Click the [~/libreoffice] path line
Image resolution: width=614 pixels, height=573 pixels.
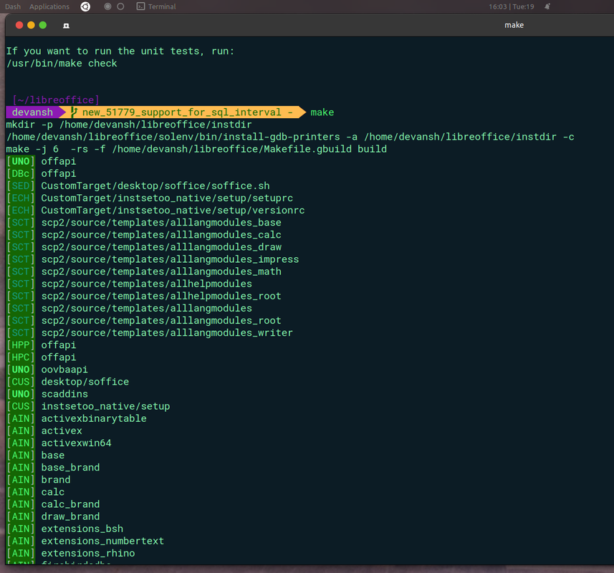pyautogui.click(x=56, y=100)
